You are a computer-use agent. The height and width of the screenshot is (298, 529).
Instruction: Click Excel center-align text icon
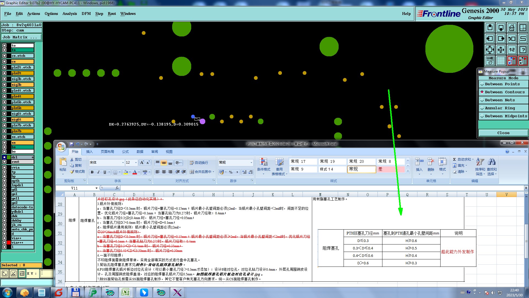point(164,172)
